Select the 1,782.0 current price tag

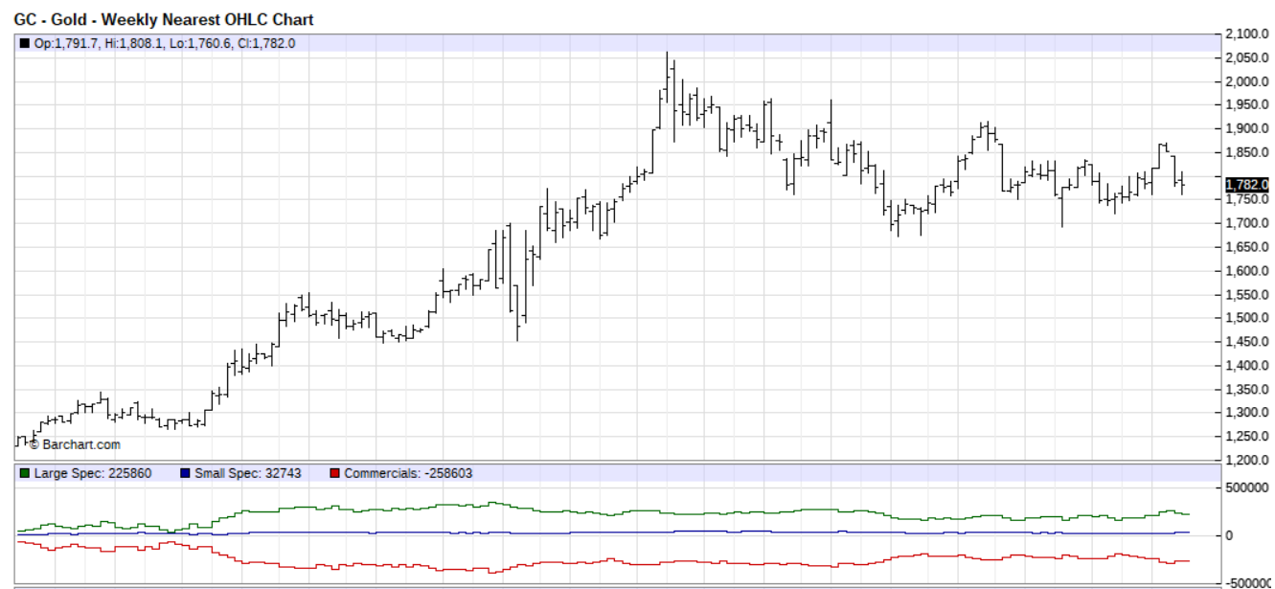1247,184
